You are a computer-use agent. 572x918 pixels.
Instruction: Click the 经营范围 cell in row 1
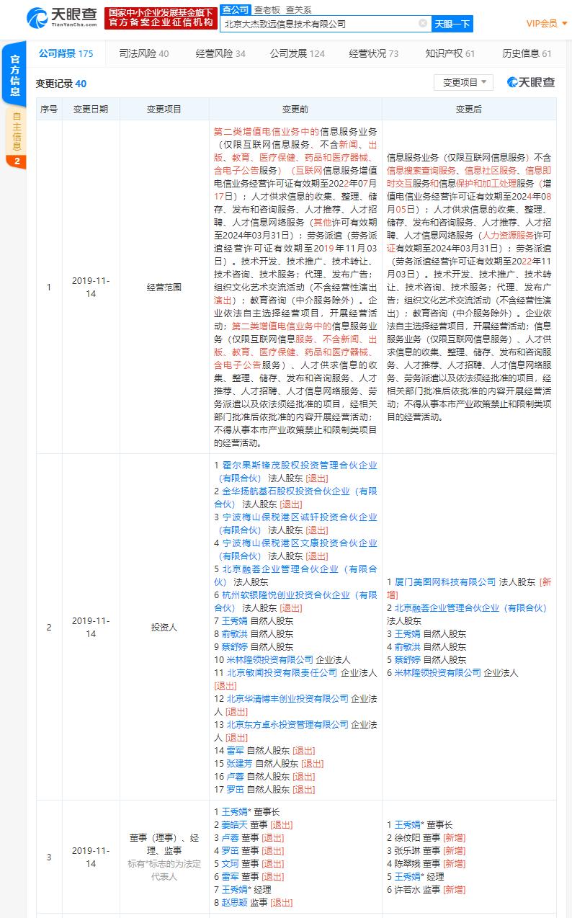(x=164, y=287)
